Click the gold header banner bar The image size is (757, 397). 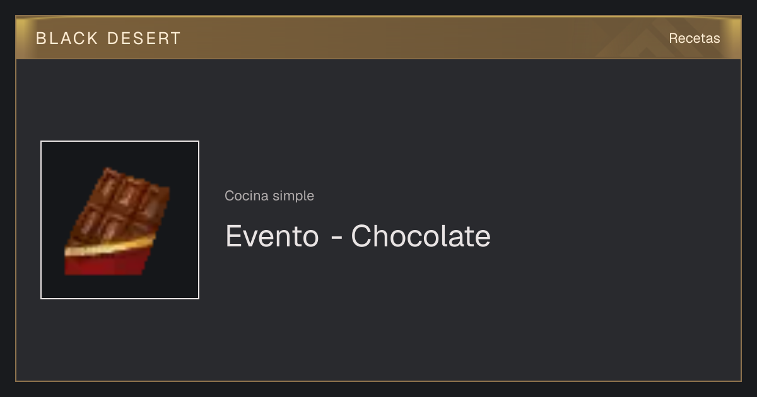point(378,38)
